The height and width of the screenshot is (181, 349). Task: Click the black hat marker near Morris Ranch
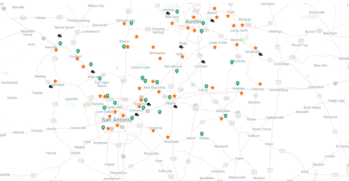60,36
